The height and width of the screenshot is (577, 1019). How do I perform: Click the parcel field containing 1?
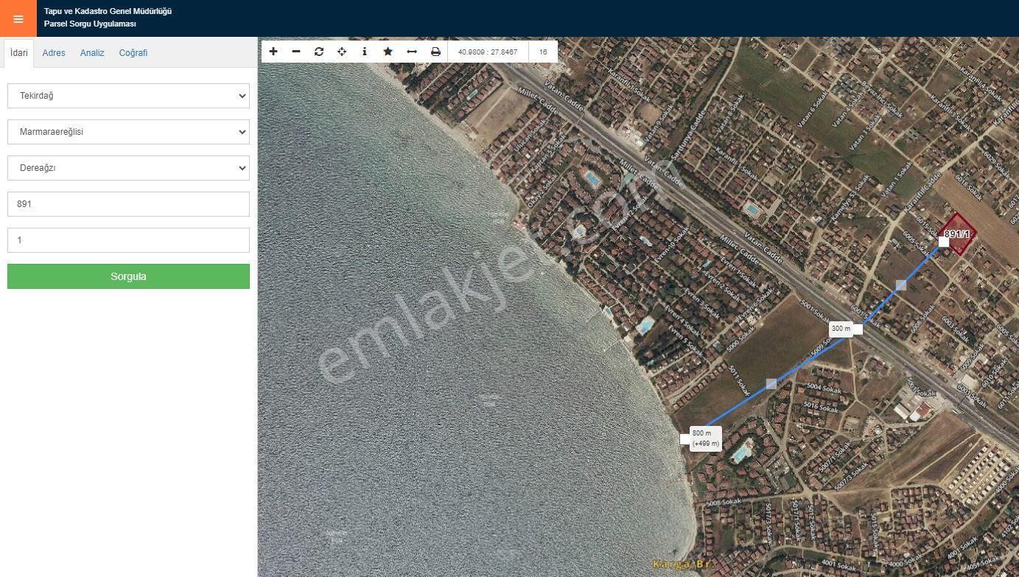tap(128, 240)
